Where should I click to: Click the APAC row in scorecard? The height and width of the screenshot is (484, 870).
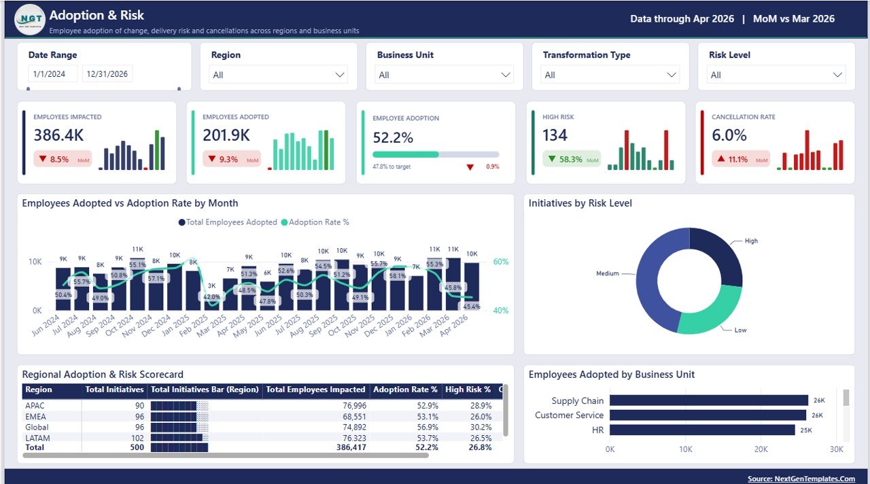pyautogui.click(x=261, y=405)
